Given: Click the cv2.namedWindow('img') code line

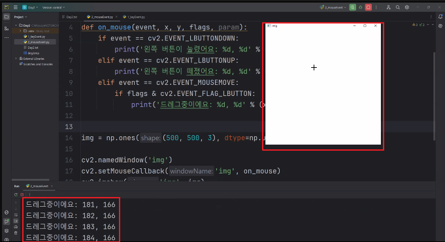Looking at the screenshot, I should pos(127,160).
